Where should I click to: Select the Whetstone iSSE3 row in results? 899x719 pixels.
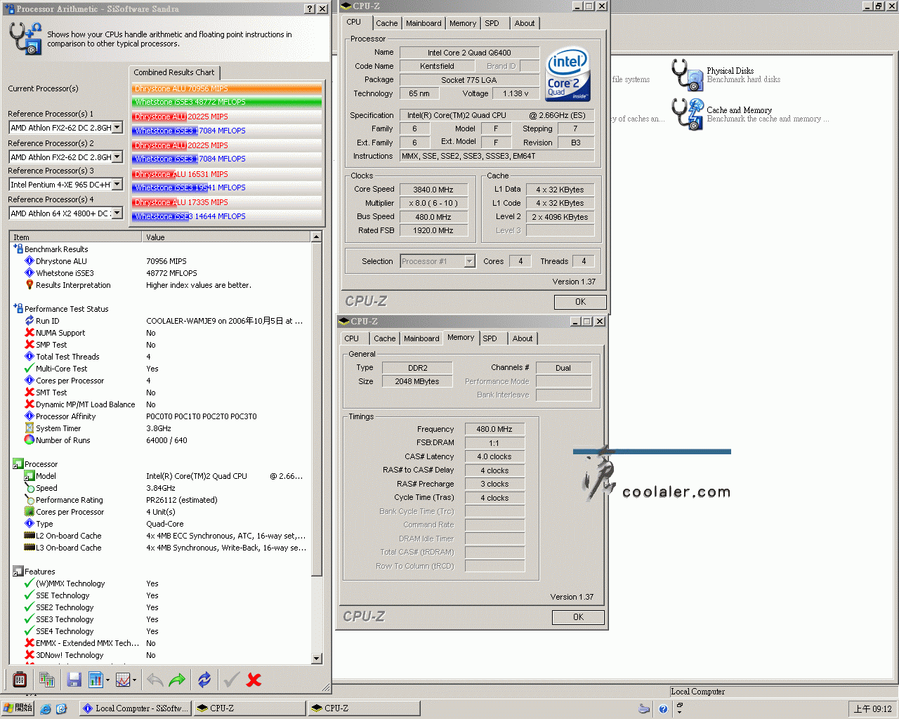click(162, 273)
